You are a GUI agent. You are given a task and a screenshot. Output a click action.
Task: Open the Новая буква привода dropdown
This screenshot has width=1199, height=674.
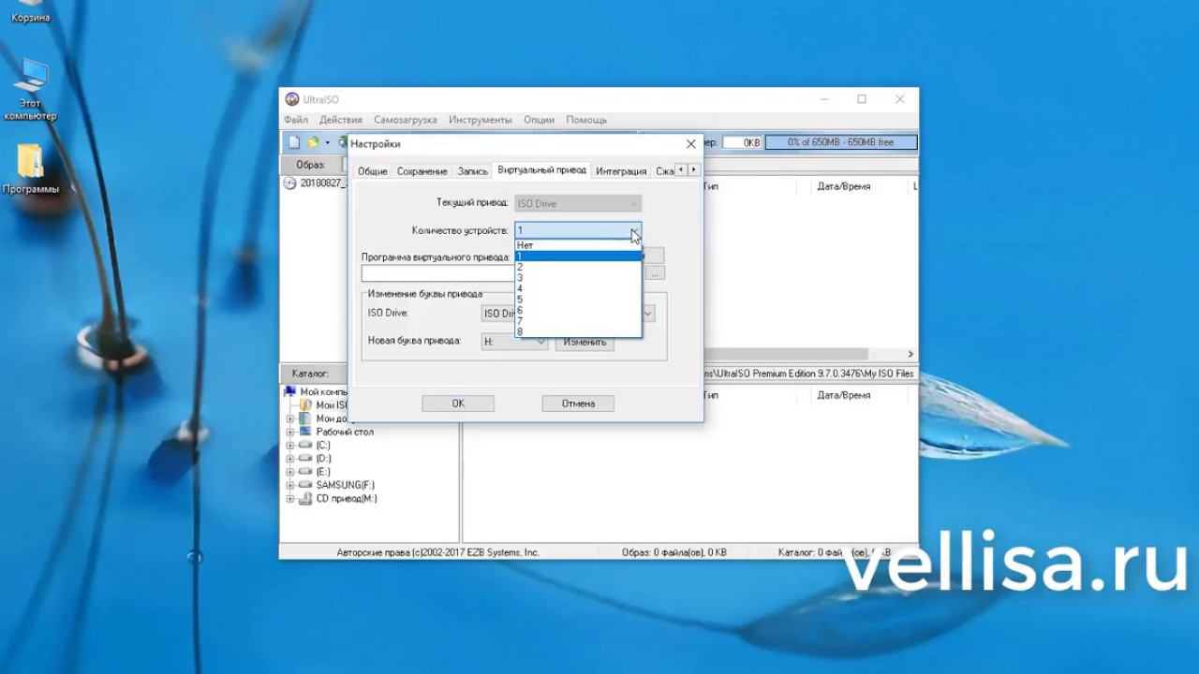(x=514, y=342)
